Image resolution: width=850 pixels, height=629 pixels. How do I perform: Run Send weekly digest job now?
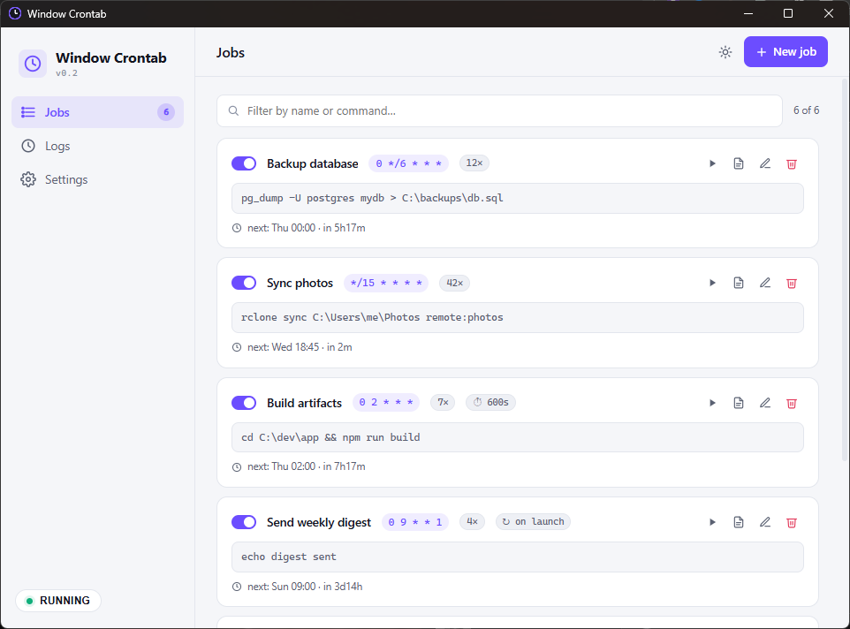[x=712, y=522]
